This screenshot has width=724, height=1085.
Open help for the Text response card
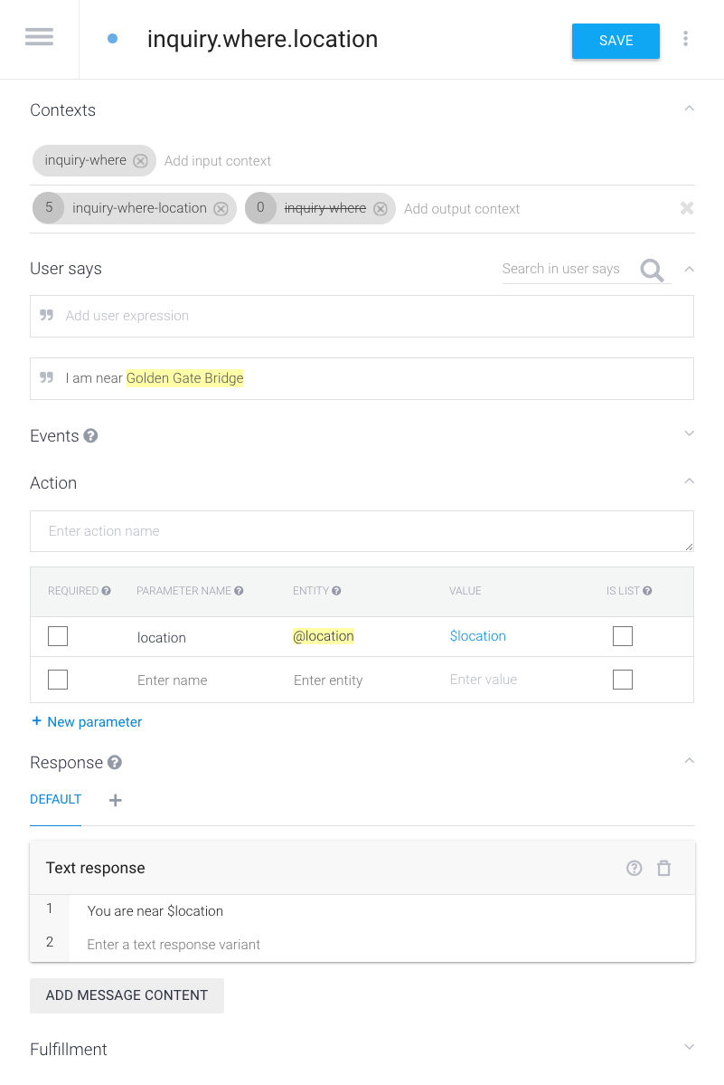pyautogui.click(x=634, y=868)
